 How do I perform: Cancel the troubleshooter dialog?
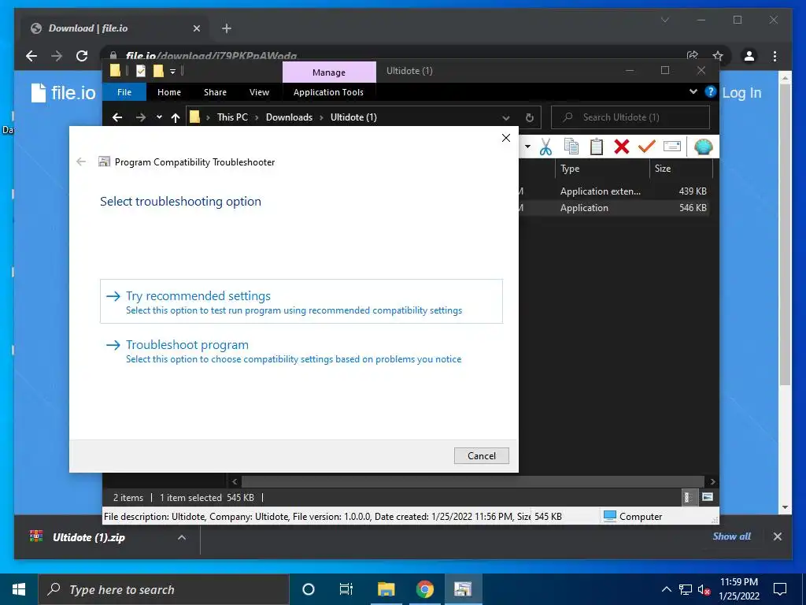pos(482,456)
